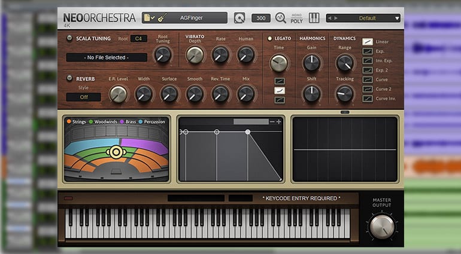Click the horizontal line in right graph

click(345, 150)
